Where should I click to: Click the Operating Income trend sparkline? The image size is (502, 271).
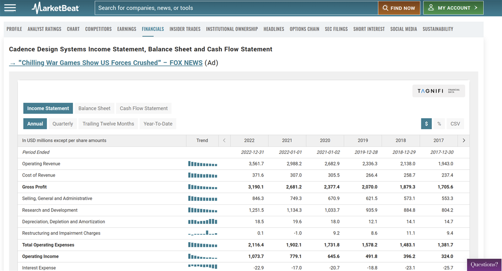[x=202, y=256]
